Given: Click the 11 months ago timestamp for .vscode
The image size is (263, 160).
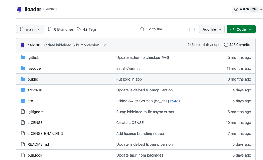Looking at the screenshot, I should point(239,68).
